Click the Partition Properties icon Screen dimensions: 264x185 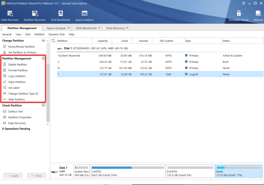[x=5, y=117]
